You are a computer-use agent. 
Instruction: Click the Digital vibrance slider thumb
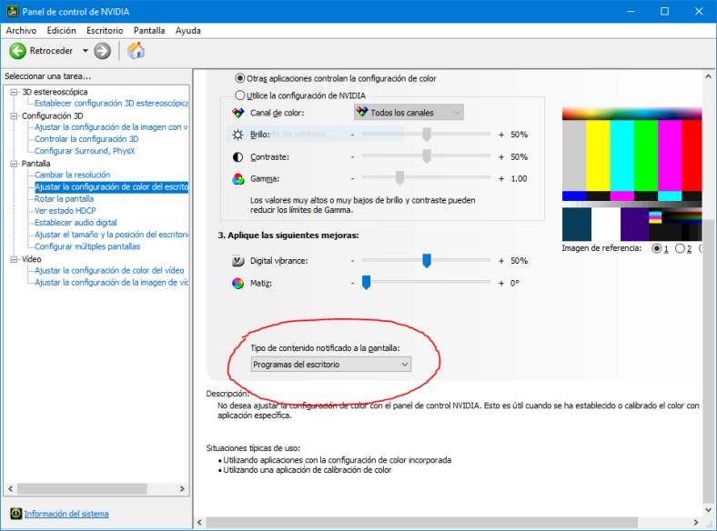(x=427, y=260)
